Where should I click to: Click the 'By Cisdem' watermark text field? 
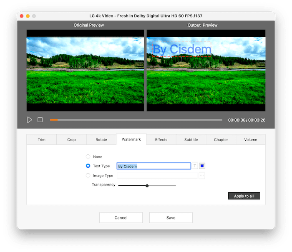click(x=154, y=166)
